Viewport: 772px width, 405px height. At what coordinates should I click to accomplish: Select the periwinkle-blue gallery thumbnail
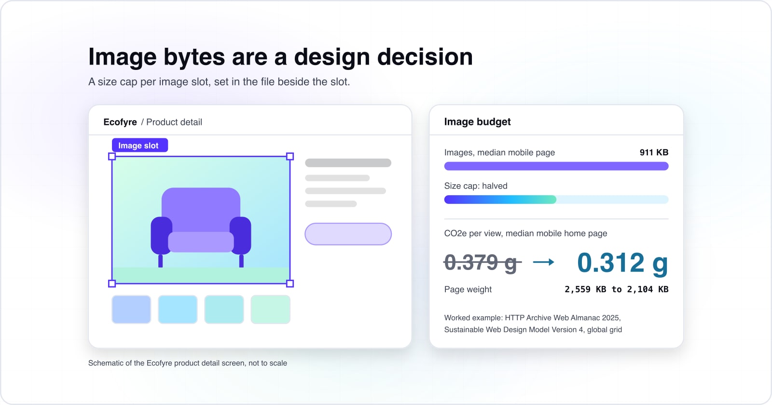pos(131,310)
